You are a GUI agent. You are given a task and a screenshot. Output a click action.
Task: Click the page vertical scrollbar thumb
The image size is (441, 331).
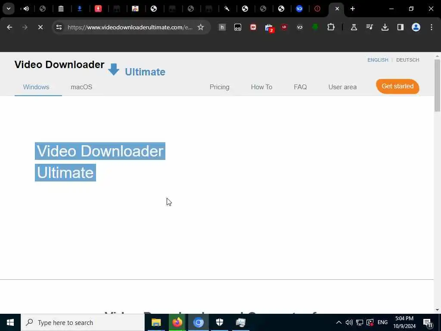(x=437, y=86)
